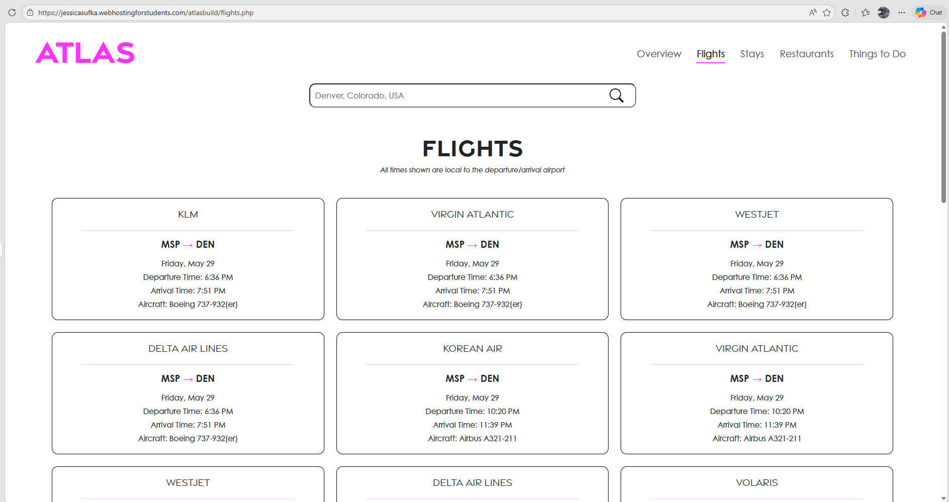Add page to favorites star icon

(827, 13)
